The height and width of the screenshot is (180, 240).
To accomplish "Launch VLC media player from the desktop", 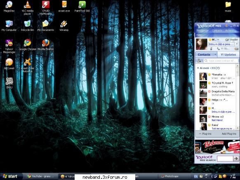I will point(27,8).
